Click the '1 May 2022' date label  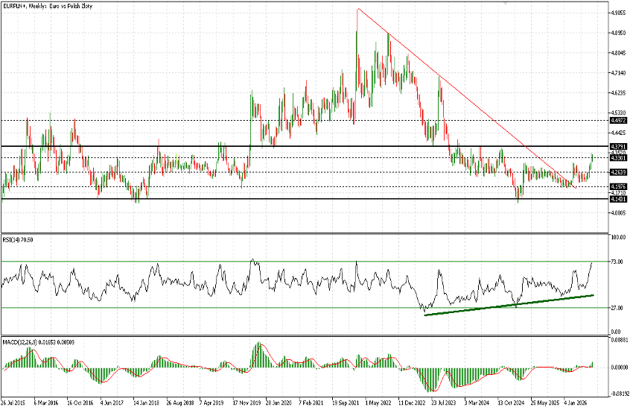tap(378, 403)
